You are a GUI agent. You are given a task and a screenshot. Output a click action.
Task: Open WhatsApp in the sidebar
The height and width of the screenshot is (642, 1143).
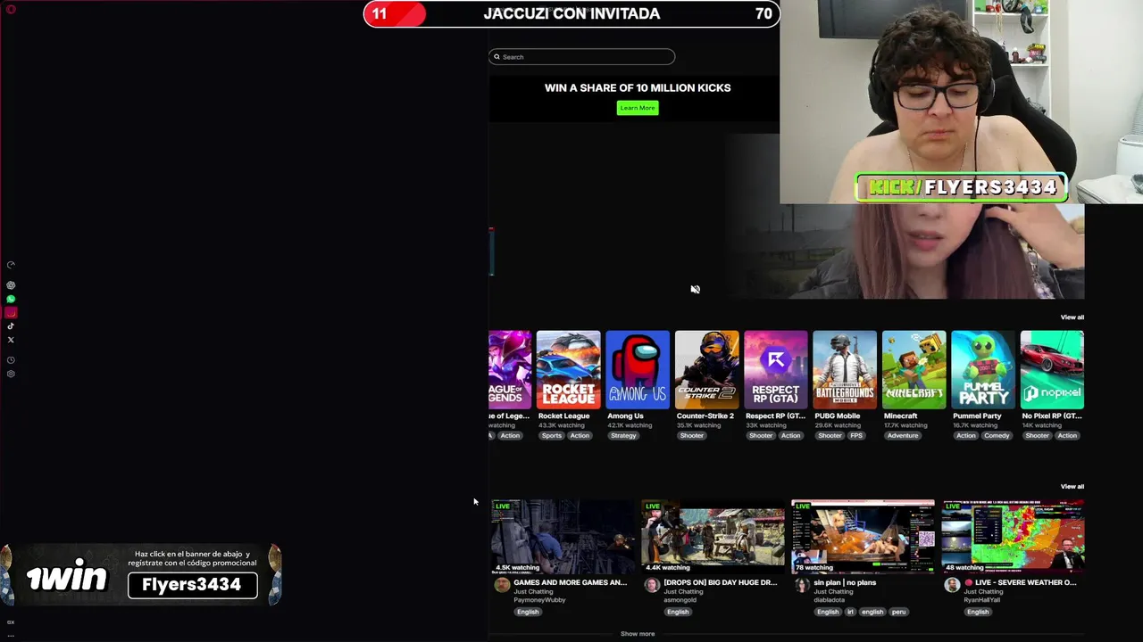[11, 300]
